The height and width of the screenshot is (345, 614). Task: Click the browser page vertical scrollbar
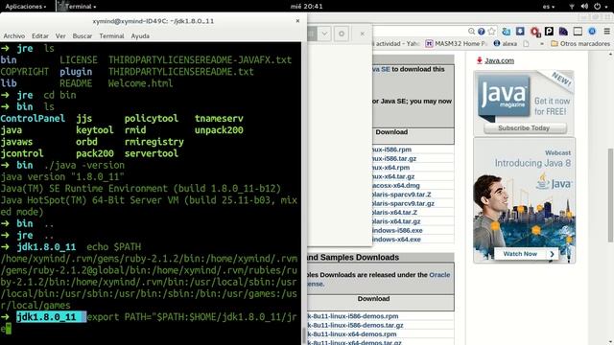click(610, 195)
